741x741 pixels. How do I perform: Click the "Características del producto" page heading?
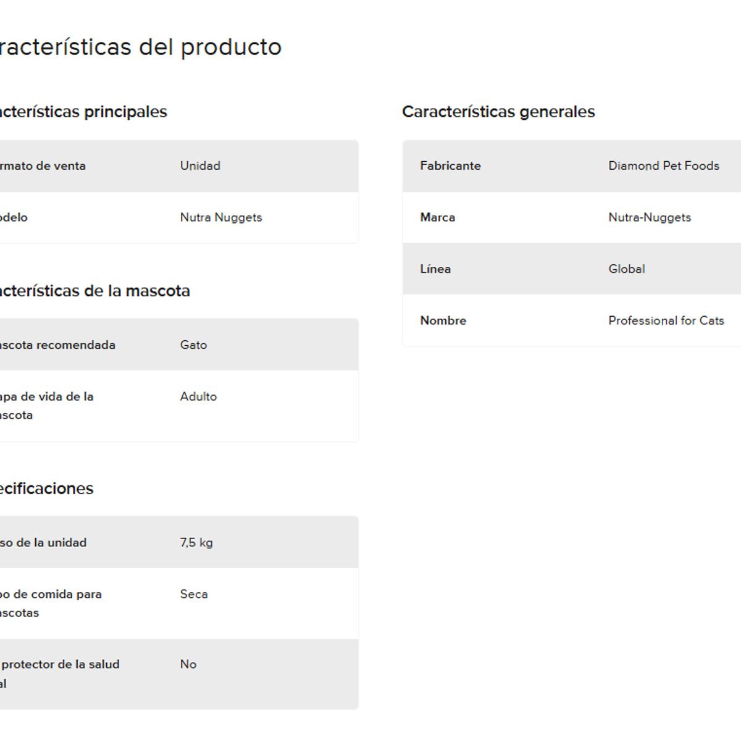140,47
